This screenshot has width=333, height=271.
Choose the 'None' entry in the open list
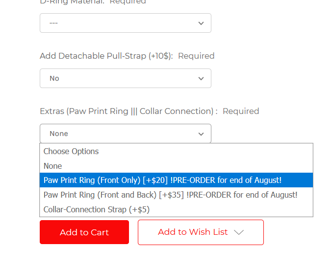[x=52, y=166]
